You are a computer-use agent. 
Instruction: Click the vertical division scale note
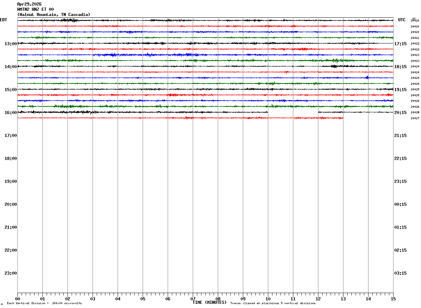point(44,303)
